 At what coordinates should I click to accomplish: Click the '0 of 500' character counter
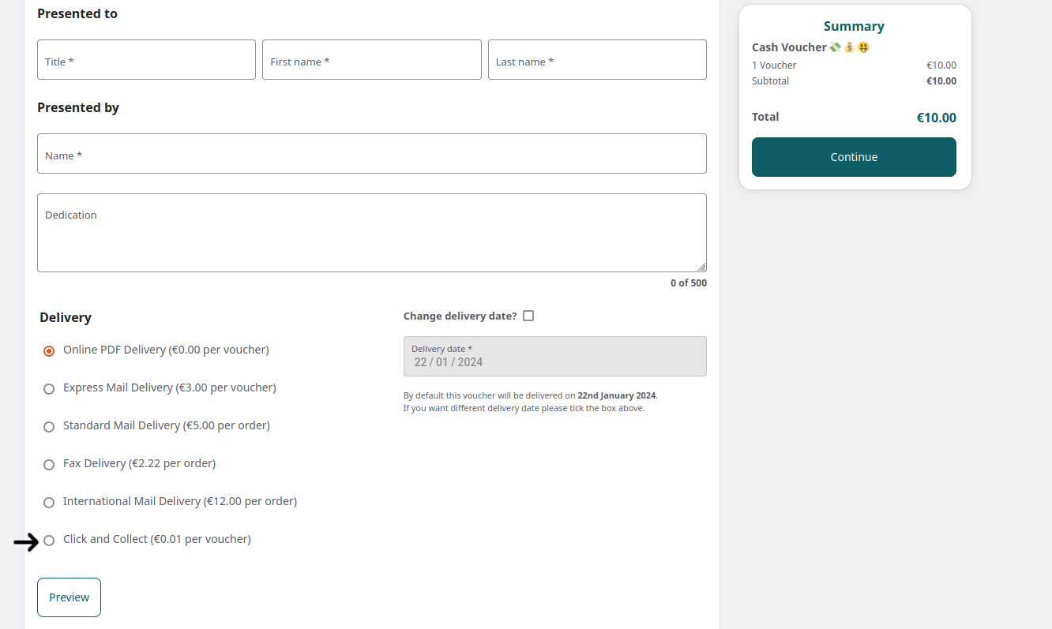[x=689, y=283]
